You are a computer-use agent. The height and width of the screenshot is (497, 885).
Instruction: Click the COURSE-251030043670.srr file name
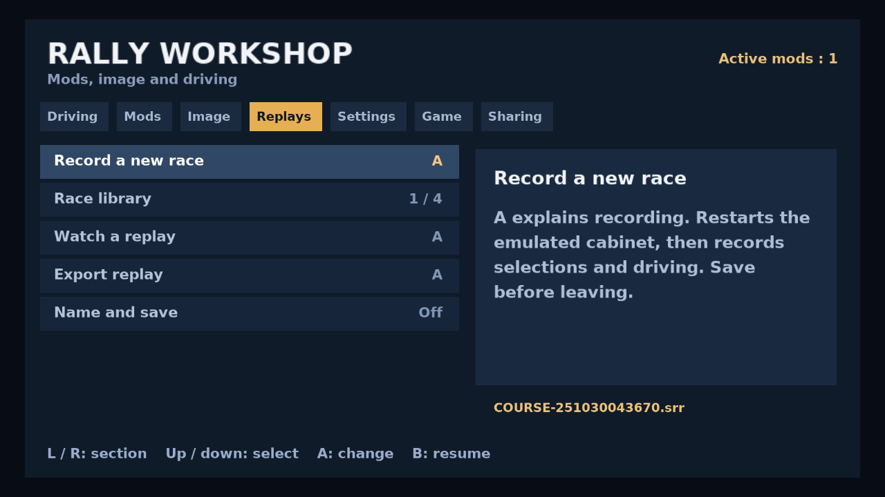tap(589, 408)
